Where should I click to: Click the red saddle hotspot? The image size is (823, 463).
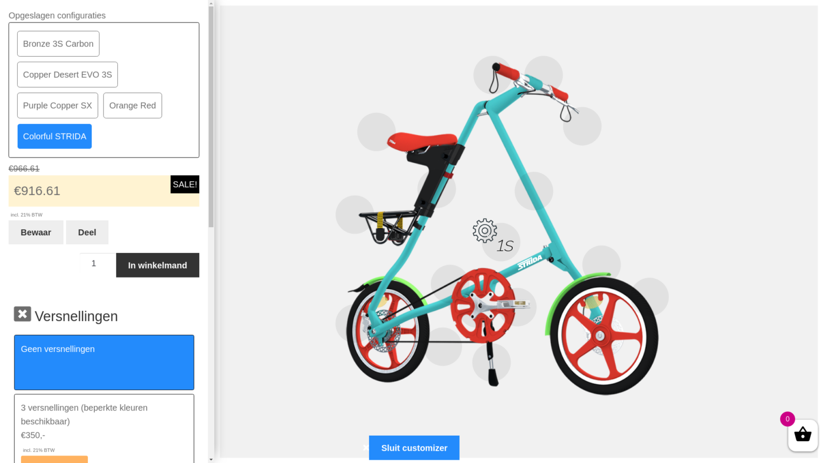(377, 132)
